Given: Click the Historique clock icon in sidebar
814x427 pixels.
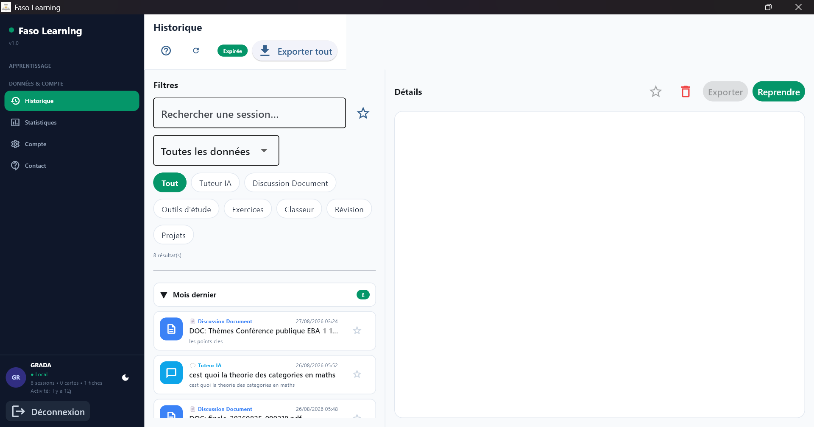Looking at the screenshot, I should pyautogui.click(x=15, y=101).
